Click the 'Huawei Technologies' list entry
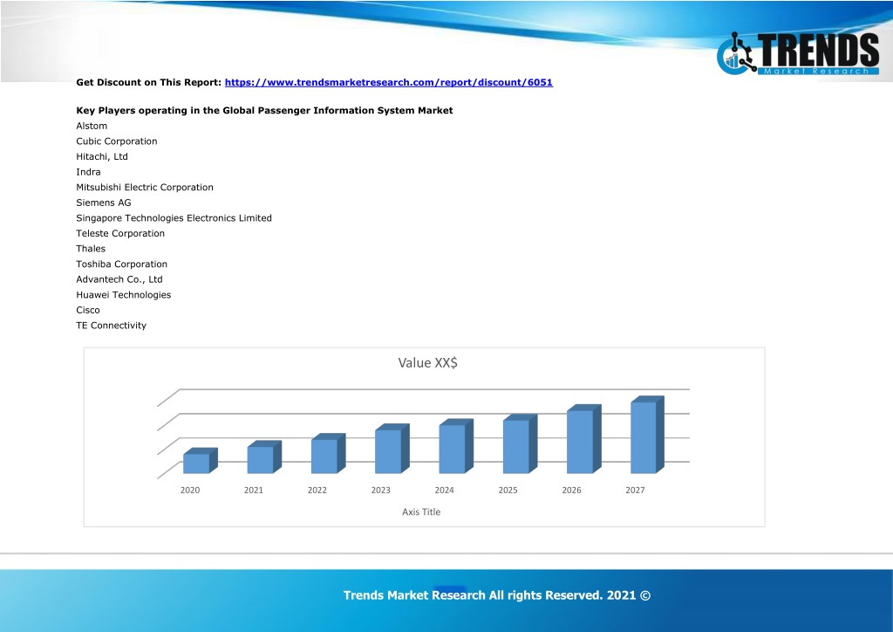The width and height of the screenshot is (893, 632). (124, 295)
